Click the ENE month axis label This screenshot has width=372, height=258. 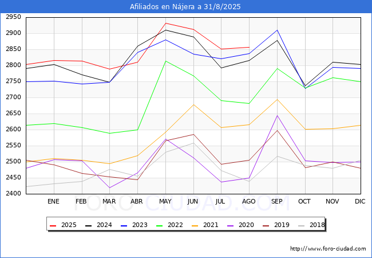click(x=53, y=201)
